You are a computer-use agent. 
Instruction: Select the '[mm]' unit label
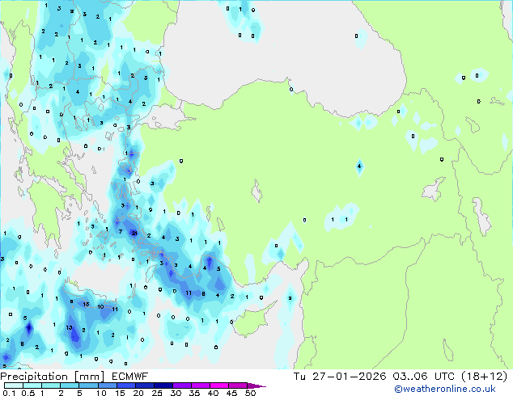point(90,377)
